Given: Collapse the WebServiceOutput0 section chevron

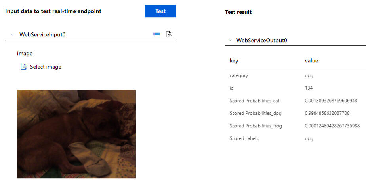Looking at the screenshot, I should 230,40.
